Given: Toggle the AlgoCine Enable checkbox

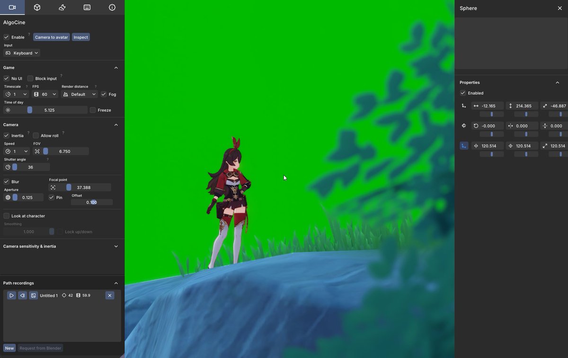Looking at the screenshot, I should click(x=6, y=37).
